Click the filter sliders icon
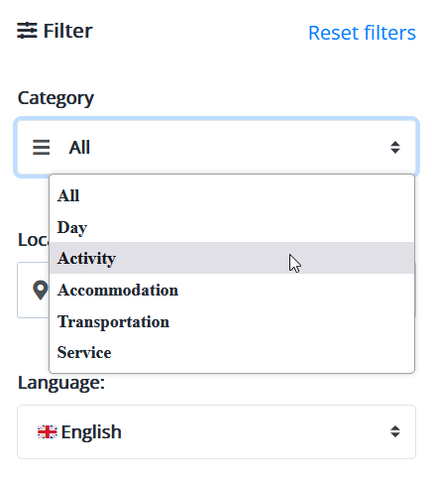 tap(27, 31)
